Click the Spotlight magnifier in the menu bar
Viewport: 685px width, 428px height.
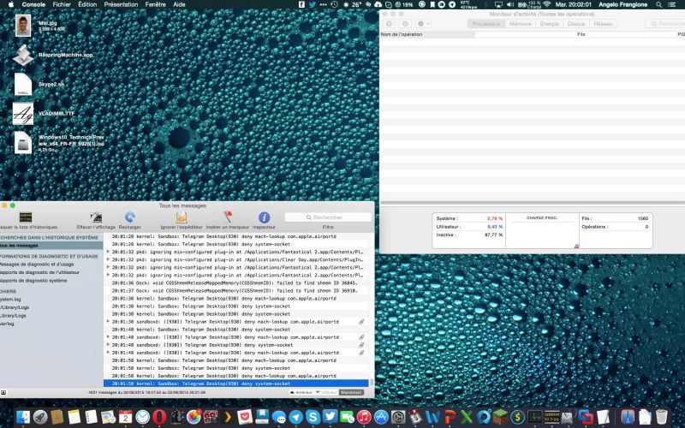click(x=658, y=4)
